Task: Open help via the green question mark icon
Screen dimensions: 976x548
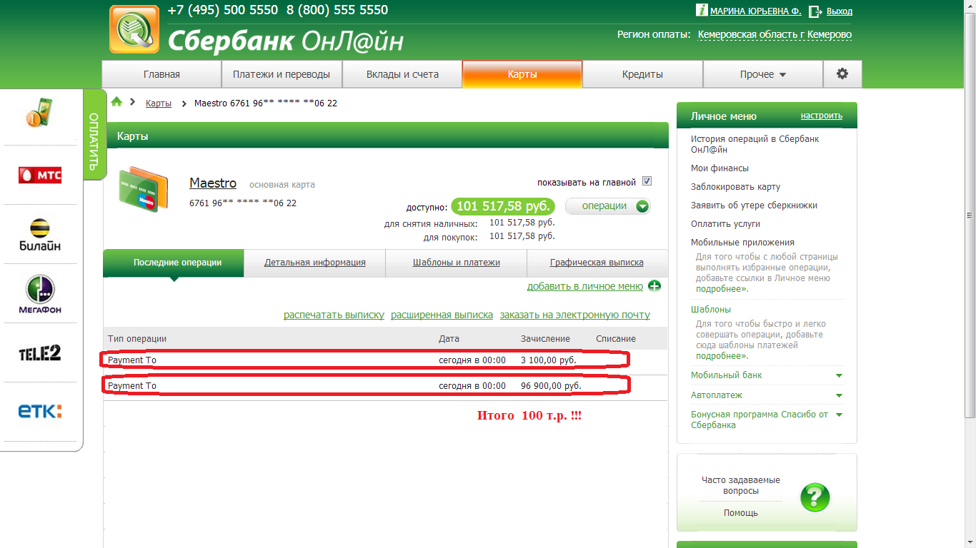Action: tap(815, 497)
